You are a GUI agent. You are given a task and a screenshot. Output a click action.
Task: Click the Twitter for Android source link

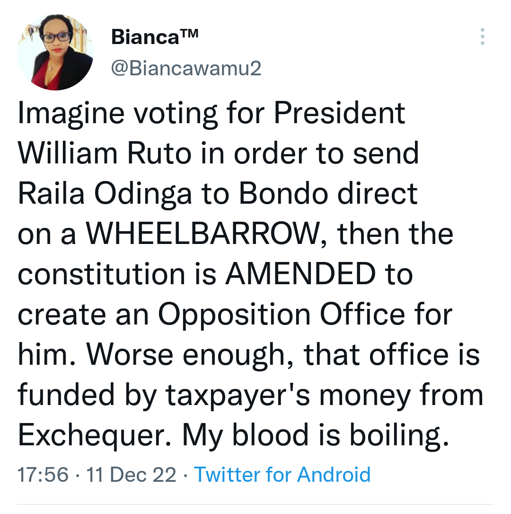(282, 475)
